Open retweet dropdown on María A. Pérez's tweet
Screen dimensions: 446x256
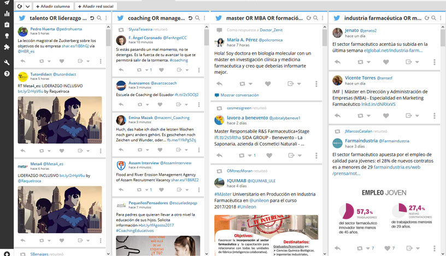pyautogui.click(x=250, y=84)
